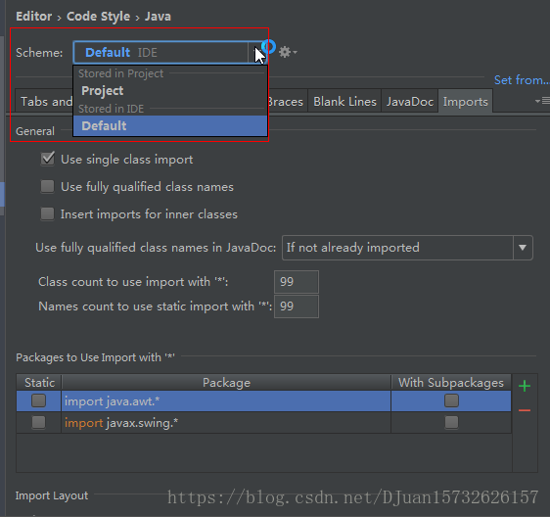Switch to Blank Lines tab
Image resolution: width=550 pixels, height=517 pixels.
(x=344, y=102)
